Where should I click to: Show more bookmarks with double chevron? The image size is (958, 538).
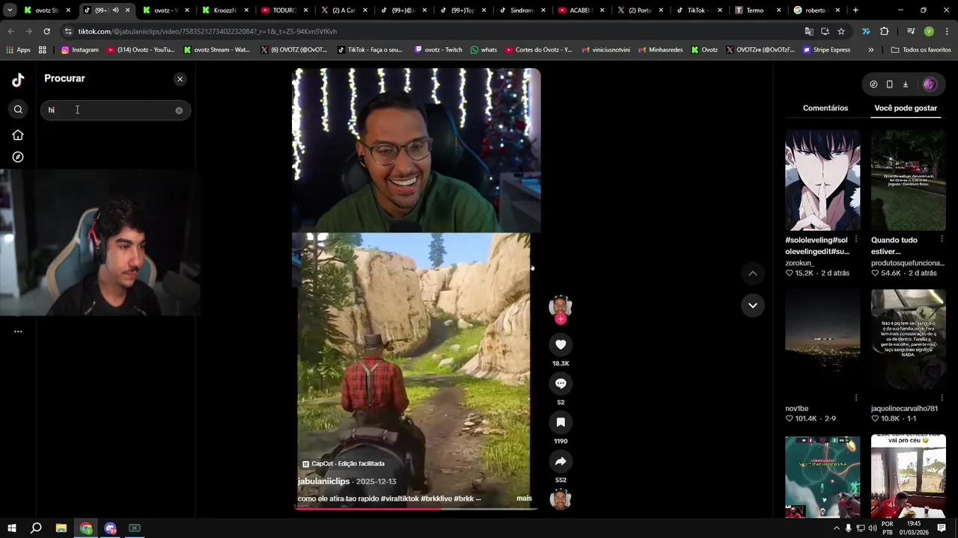click(870, 50)
